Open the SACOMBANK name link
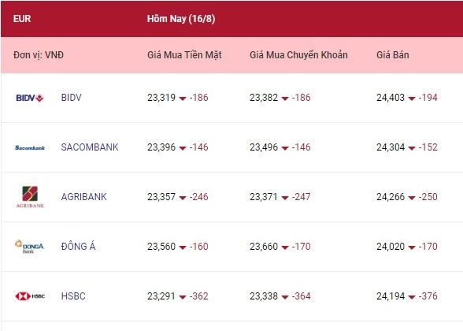Viewport: 463px width, 331px height. (90, 147)
